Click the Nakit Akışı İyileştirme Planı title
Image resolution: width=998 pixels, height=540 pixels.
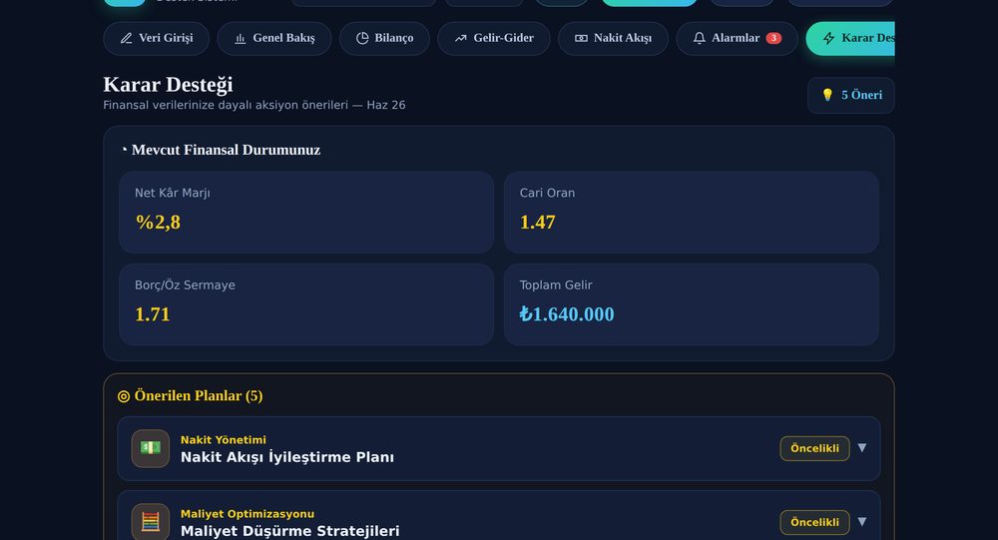tap(287, 457)
